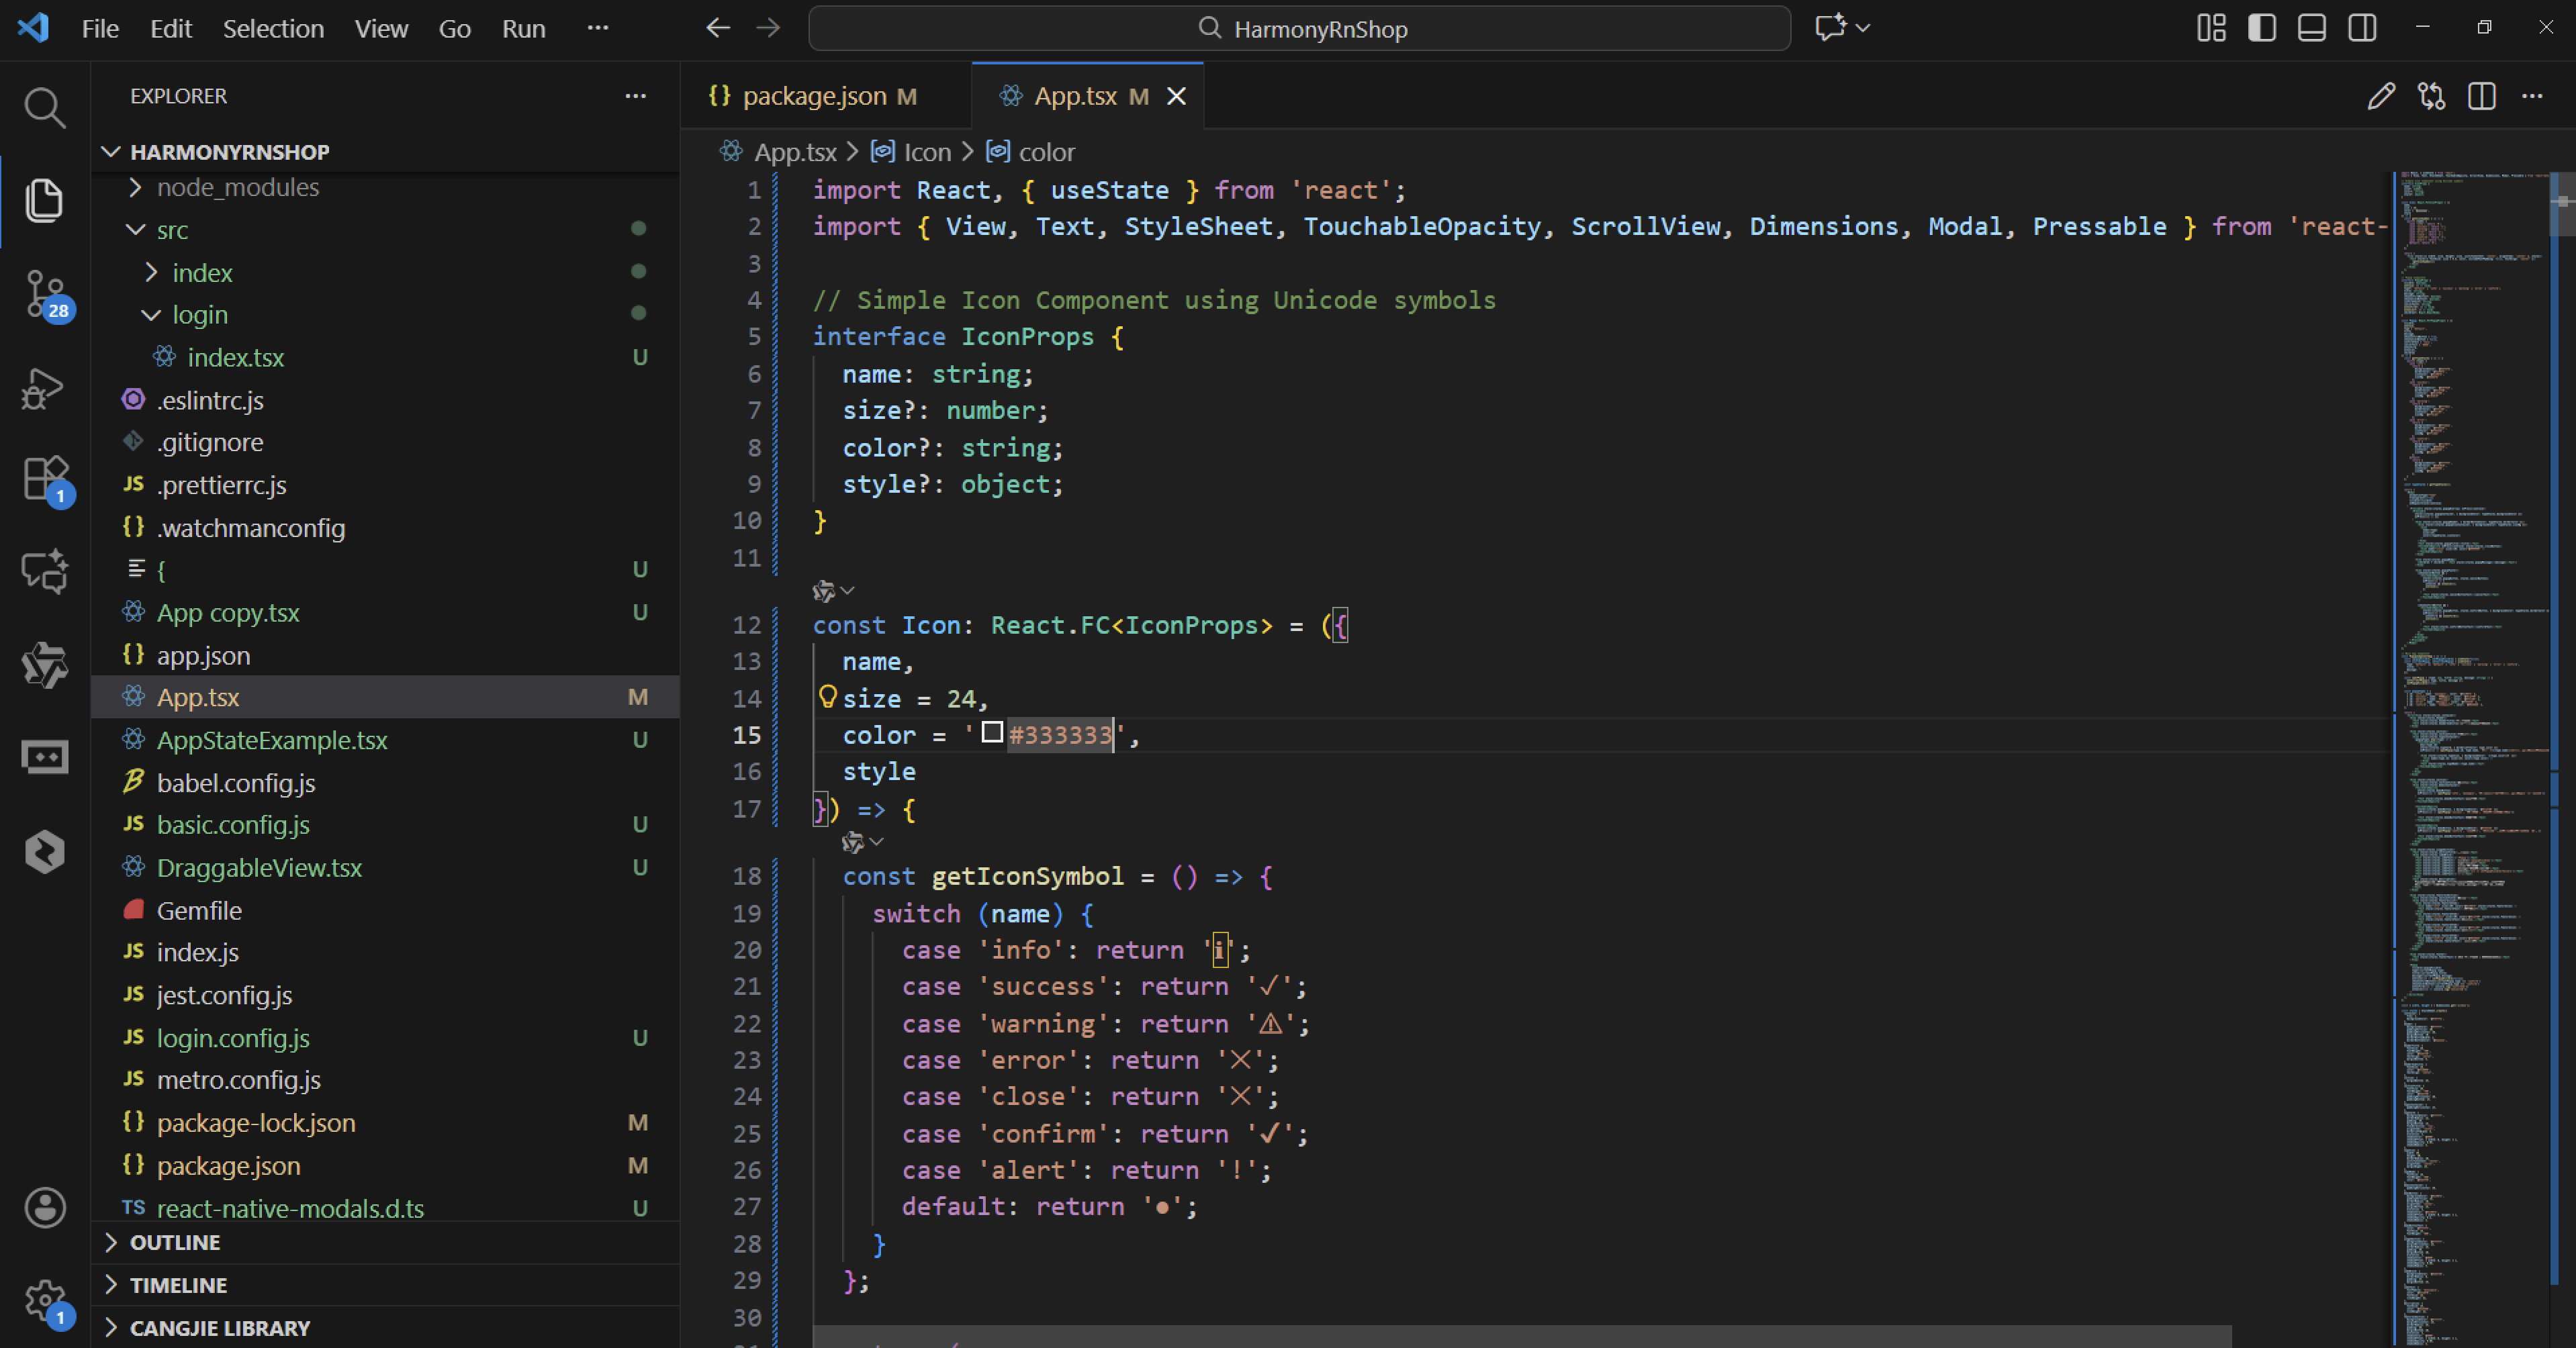Viewport: 2576px width, 1348px height.
Task: Open the Accounts menu icon
Action: [44, 1207]
